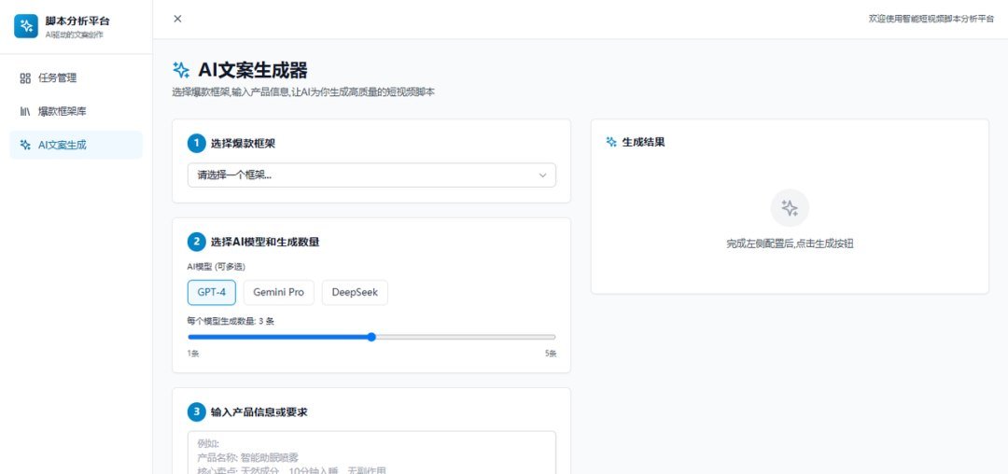Click the 爆款框架库 library icon
The height and width of the screenshot is (474, 1008).
26,112
